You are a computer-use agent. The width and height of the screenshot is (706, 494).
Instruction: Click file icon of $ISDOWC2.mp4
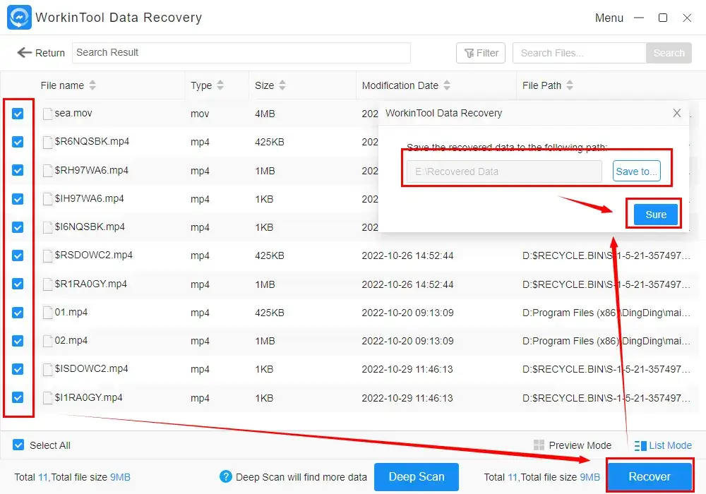[x=47, y=369]
